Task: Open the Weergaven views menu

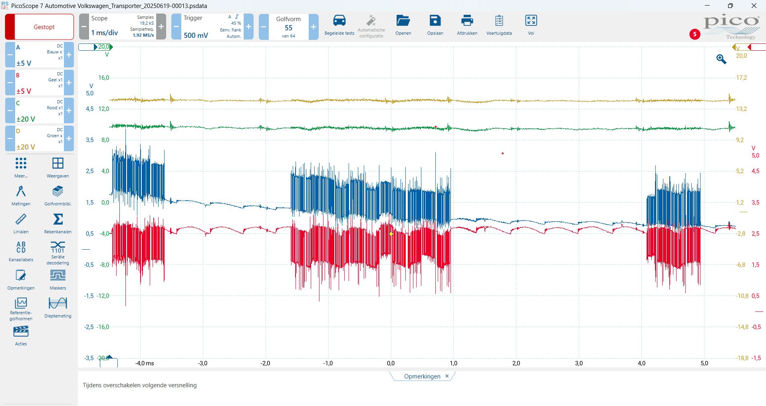Action: 58,164
